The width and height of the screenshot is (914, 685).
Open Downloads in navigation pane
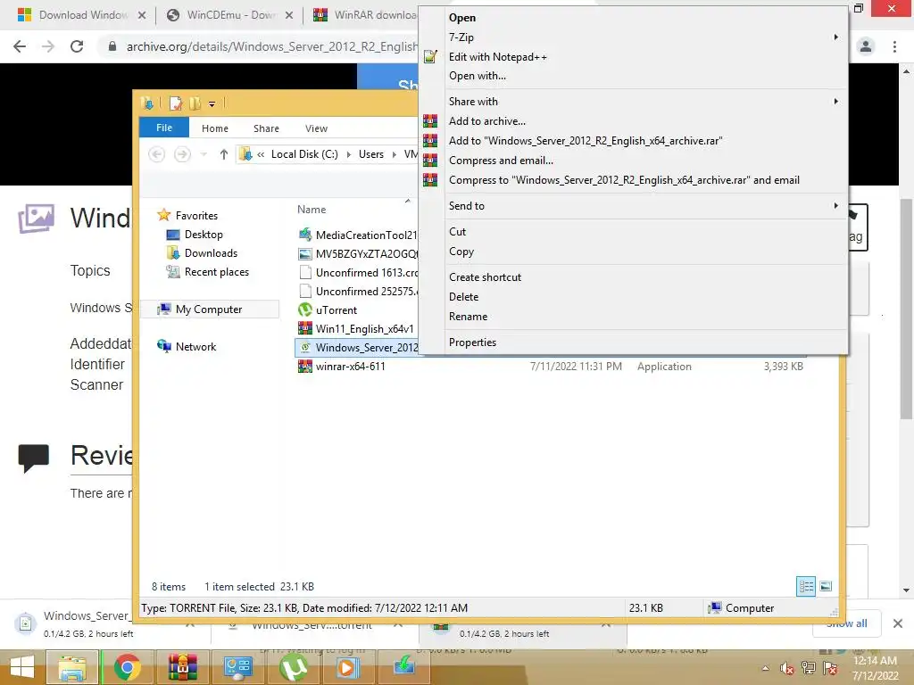(211, 252)
